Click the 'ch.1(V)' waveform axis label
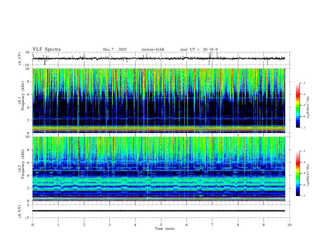326x252 pixels. (20, 58)
